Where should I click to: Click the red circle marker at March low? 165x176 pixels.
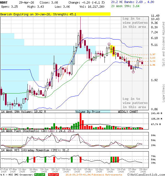(x=133, y=72)
